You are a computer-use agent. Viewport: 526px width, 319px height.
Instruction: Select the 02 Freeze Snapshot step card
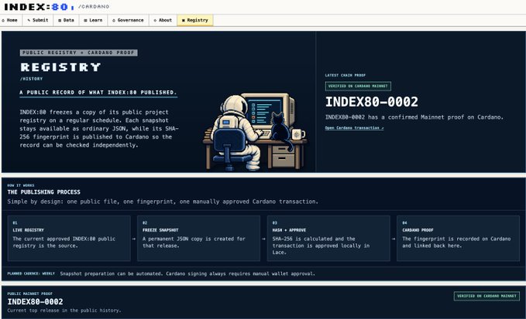198,239
